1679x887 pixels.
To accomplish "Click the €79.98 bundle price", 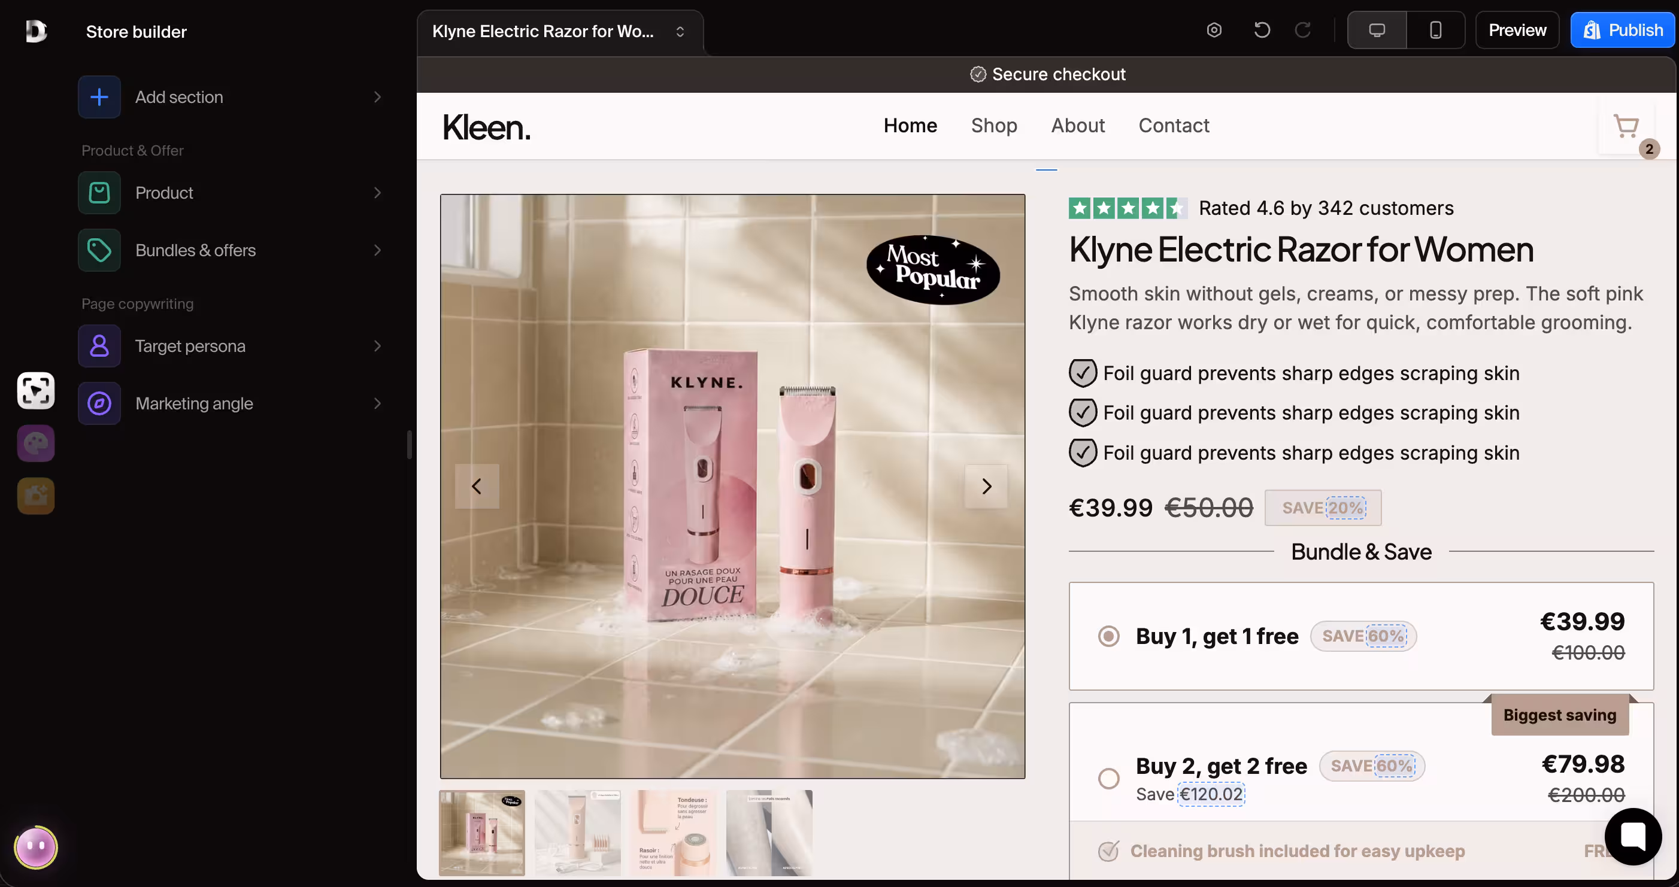I will (x=1583, y=764).
